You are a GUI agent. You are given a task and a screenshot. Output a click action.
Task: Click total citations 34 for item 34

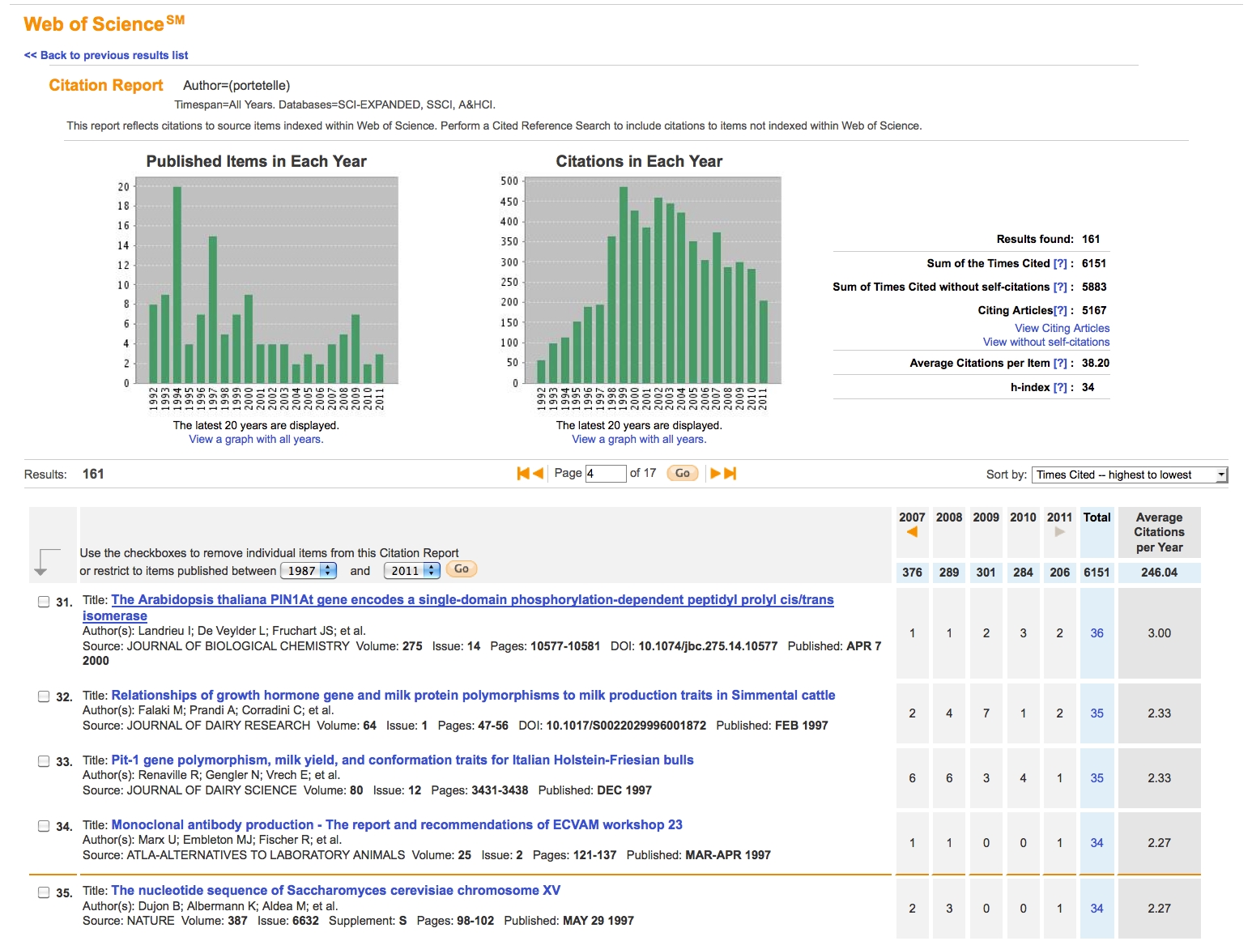[x=1097, y=843]
